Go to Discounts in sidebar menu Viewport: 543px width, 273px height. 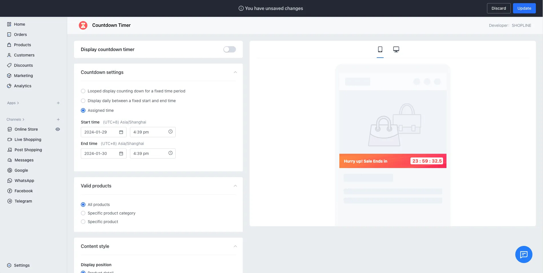[x=23, y=65]
